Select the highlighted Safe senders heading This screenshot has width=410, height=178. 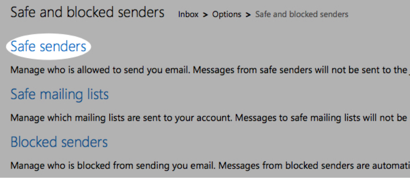point(49,47)
